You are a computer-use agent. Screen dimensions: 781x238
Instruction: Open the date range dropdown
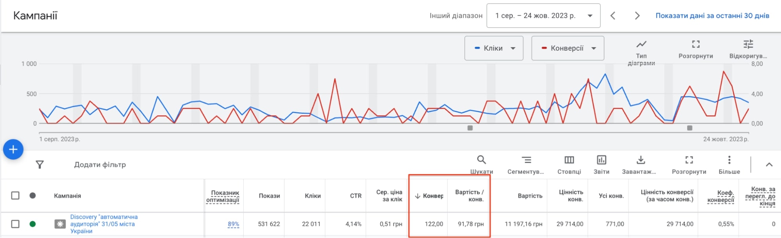[543, 16]
